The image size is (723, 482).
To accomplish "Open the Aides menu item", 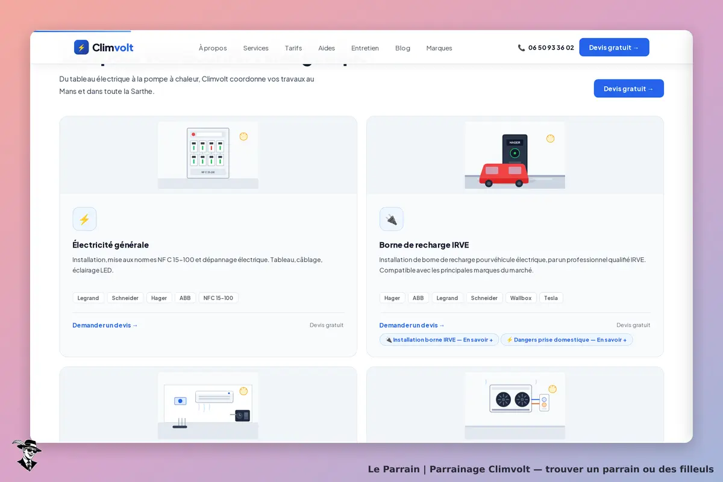I will coord(327,48).
